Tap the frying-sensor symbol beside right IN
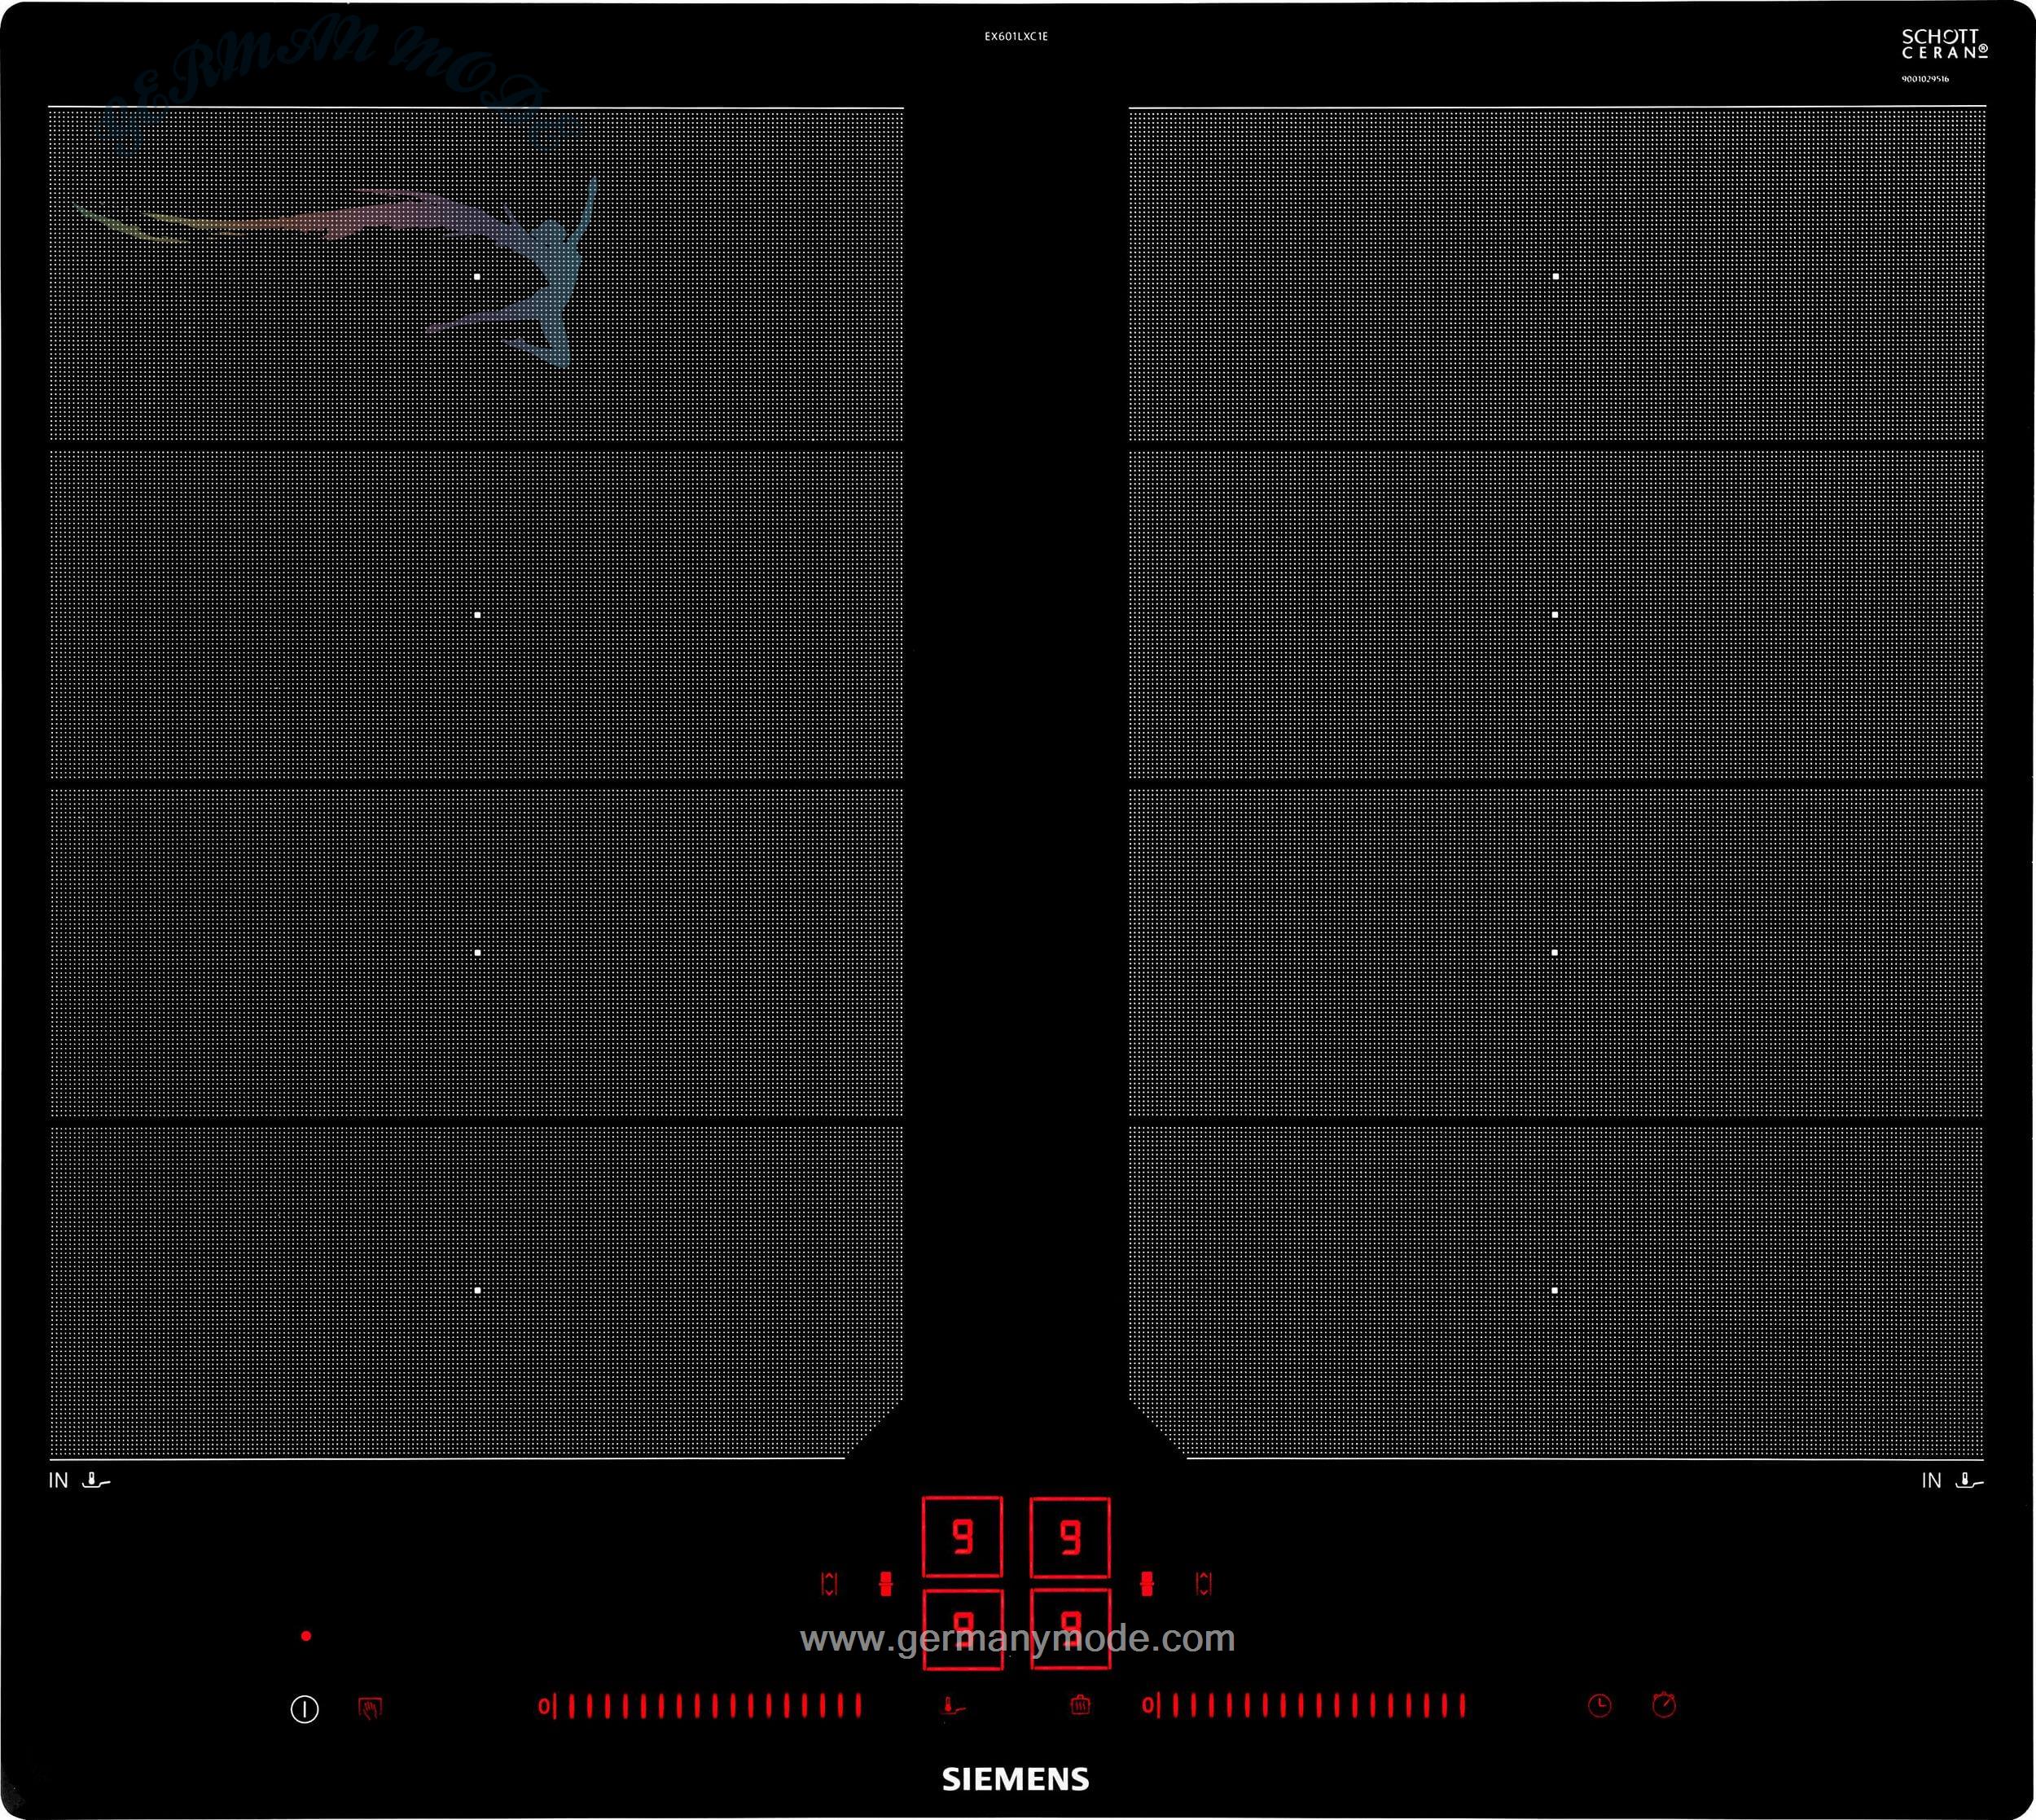Viewport: 2036px width, 1820px height. tap(1969, 1481)
